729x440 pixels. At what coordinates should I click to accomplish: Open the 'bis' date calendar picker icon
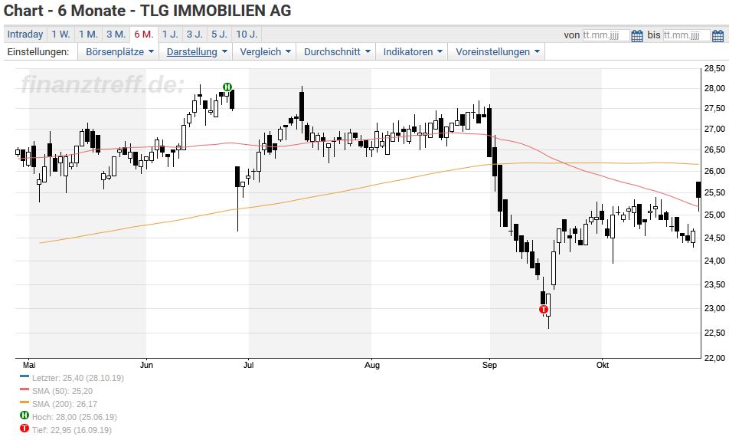pos(718,35)
